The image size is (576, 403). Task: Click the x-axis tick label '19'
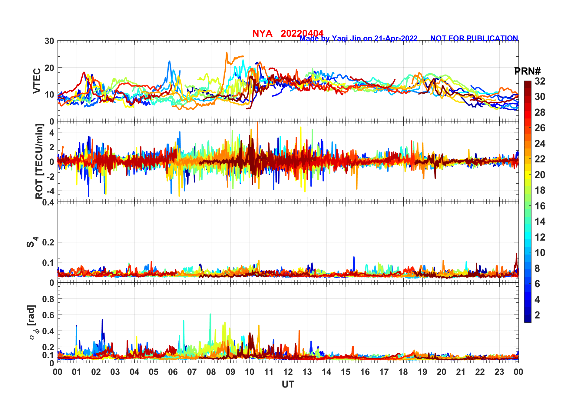(x=422, y=372)
